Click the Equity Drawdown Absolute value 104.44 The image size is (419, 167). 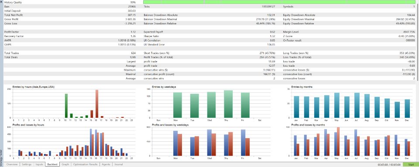(411, 15)
